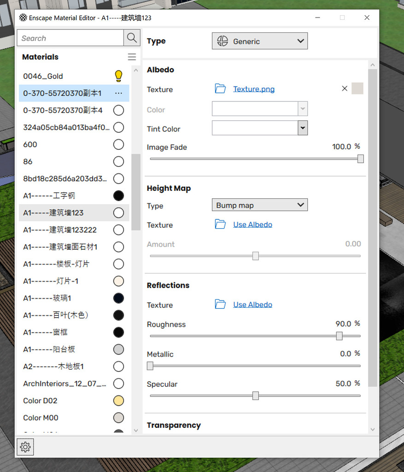Open the Texture.png link

tap(254, 89)
